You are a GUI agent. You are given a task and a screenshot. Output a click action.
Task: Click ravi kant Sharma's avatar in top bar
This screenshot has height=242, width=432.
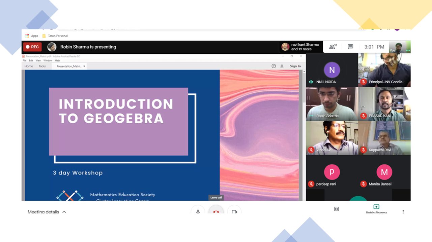click(x=285, y=47)
